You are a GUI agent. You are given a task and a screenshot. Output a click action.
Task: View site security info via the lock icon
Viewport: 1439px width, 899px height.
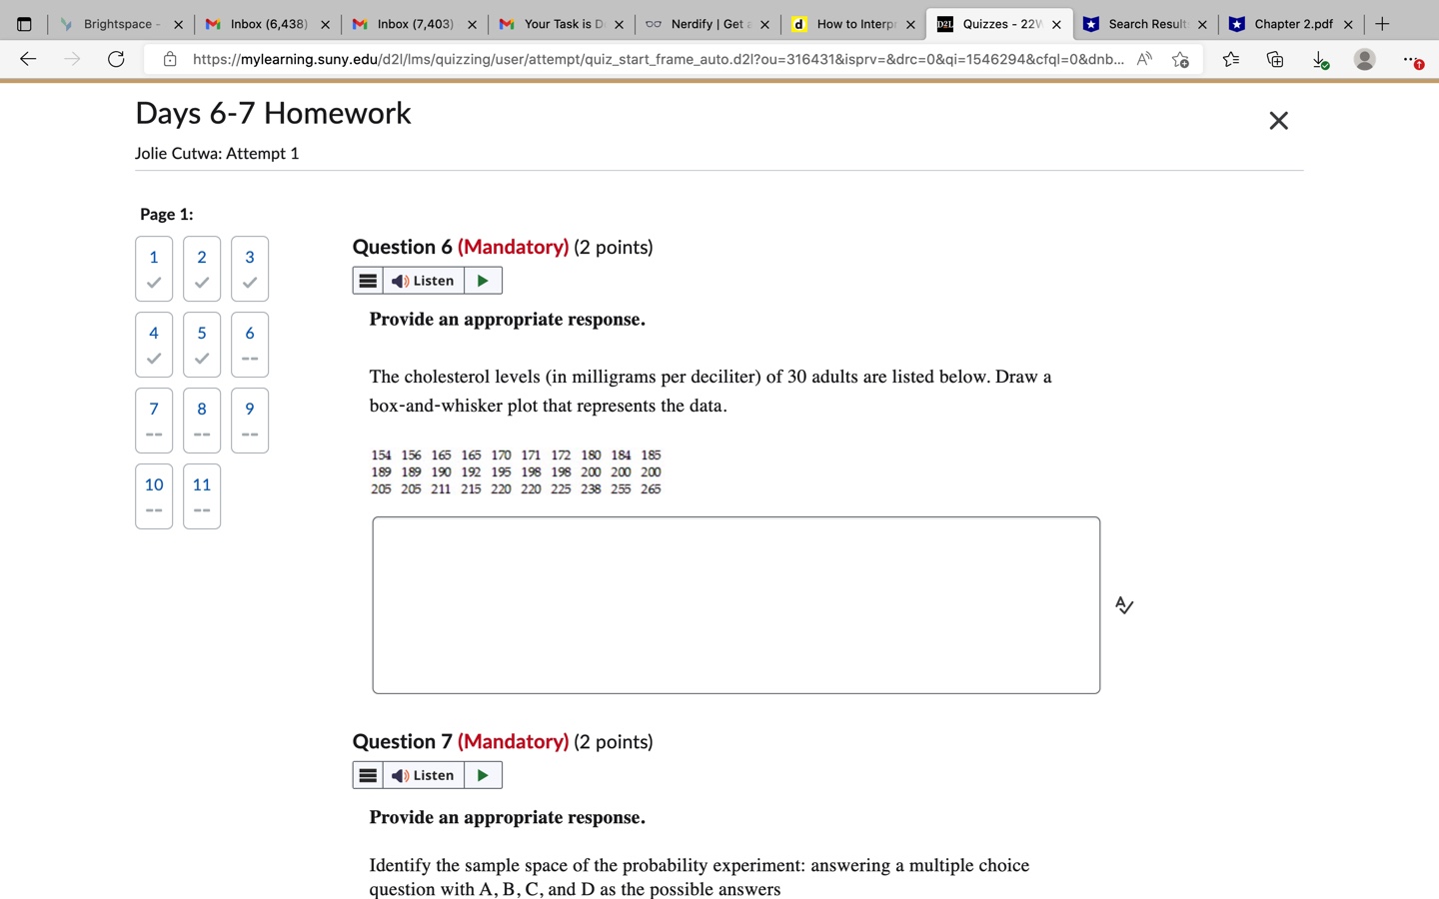(x=167, y=59)
